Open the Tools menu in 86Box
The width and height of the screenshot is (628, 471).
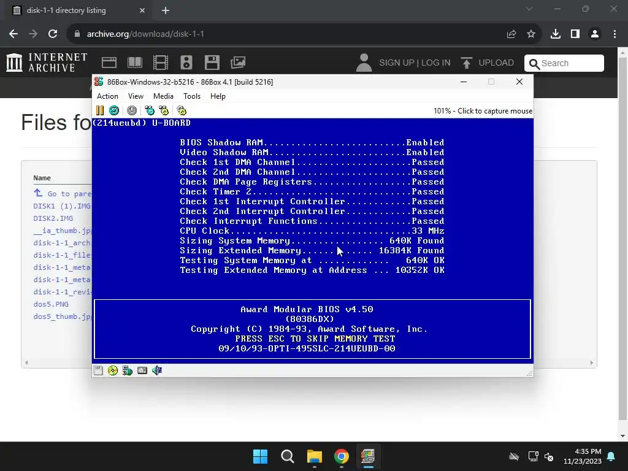point(192,96)
